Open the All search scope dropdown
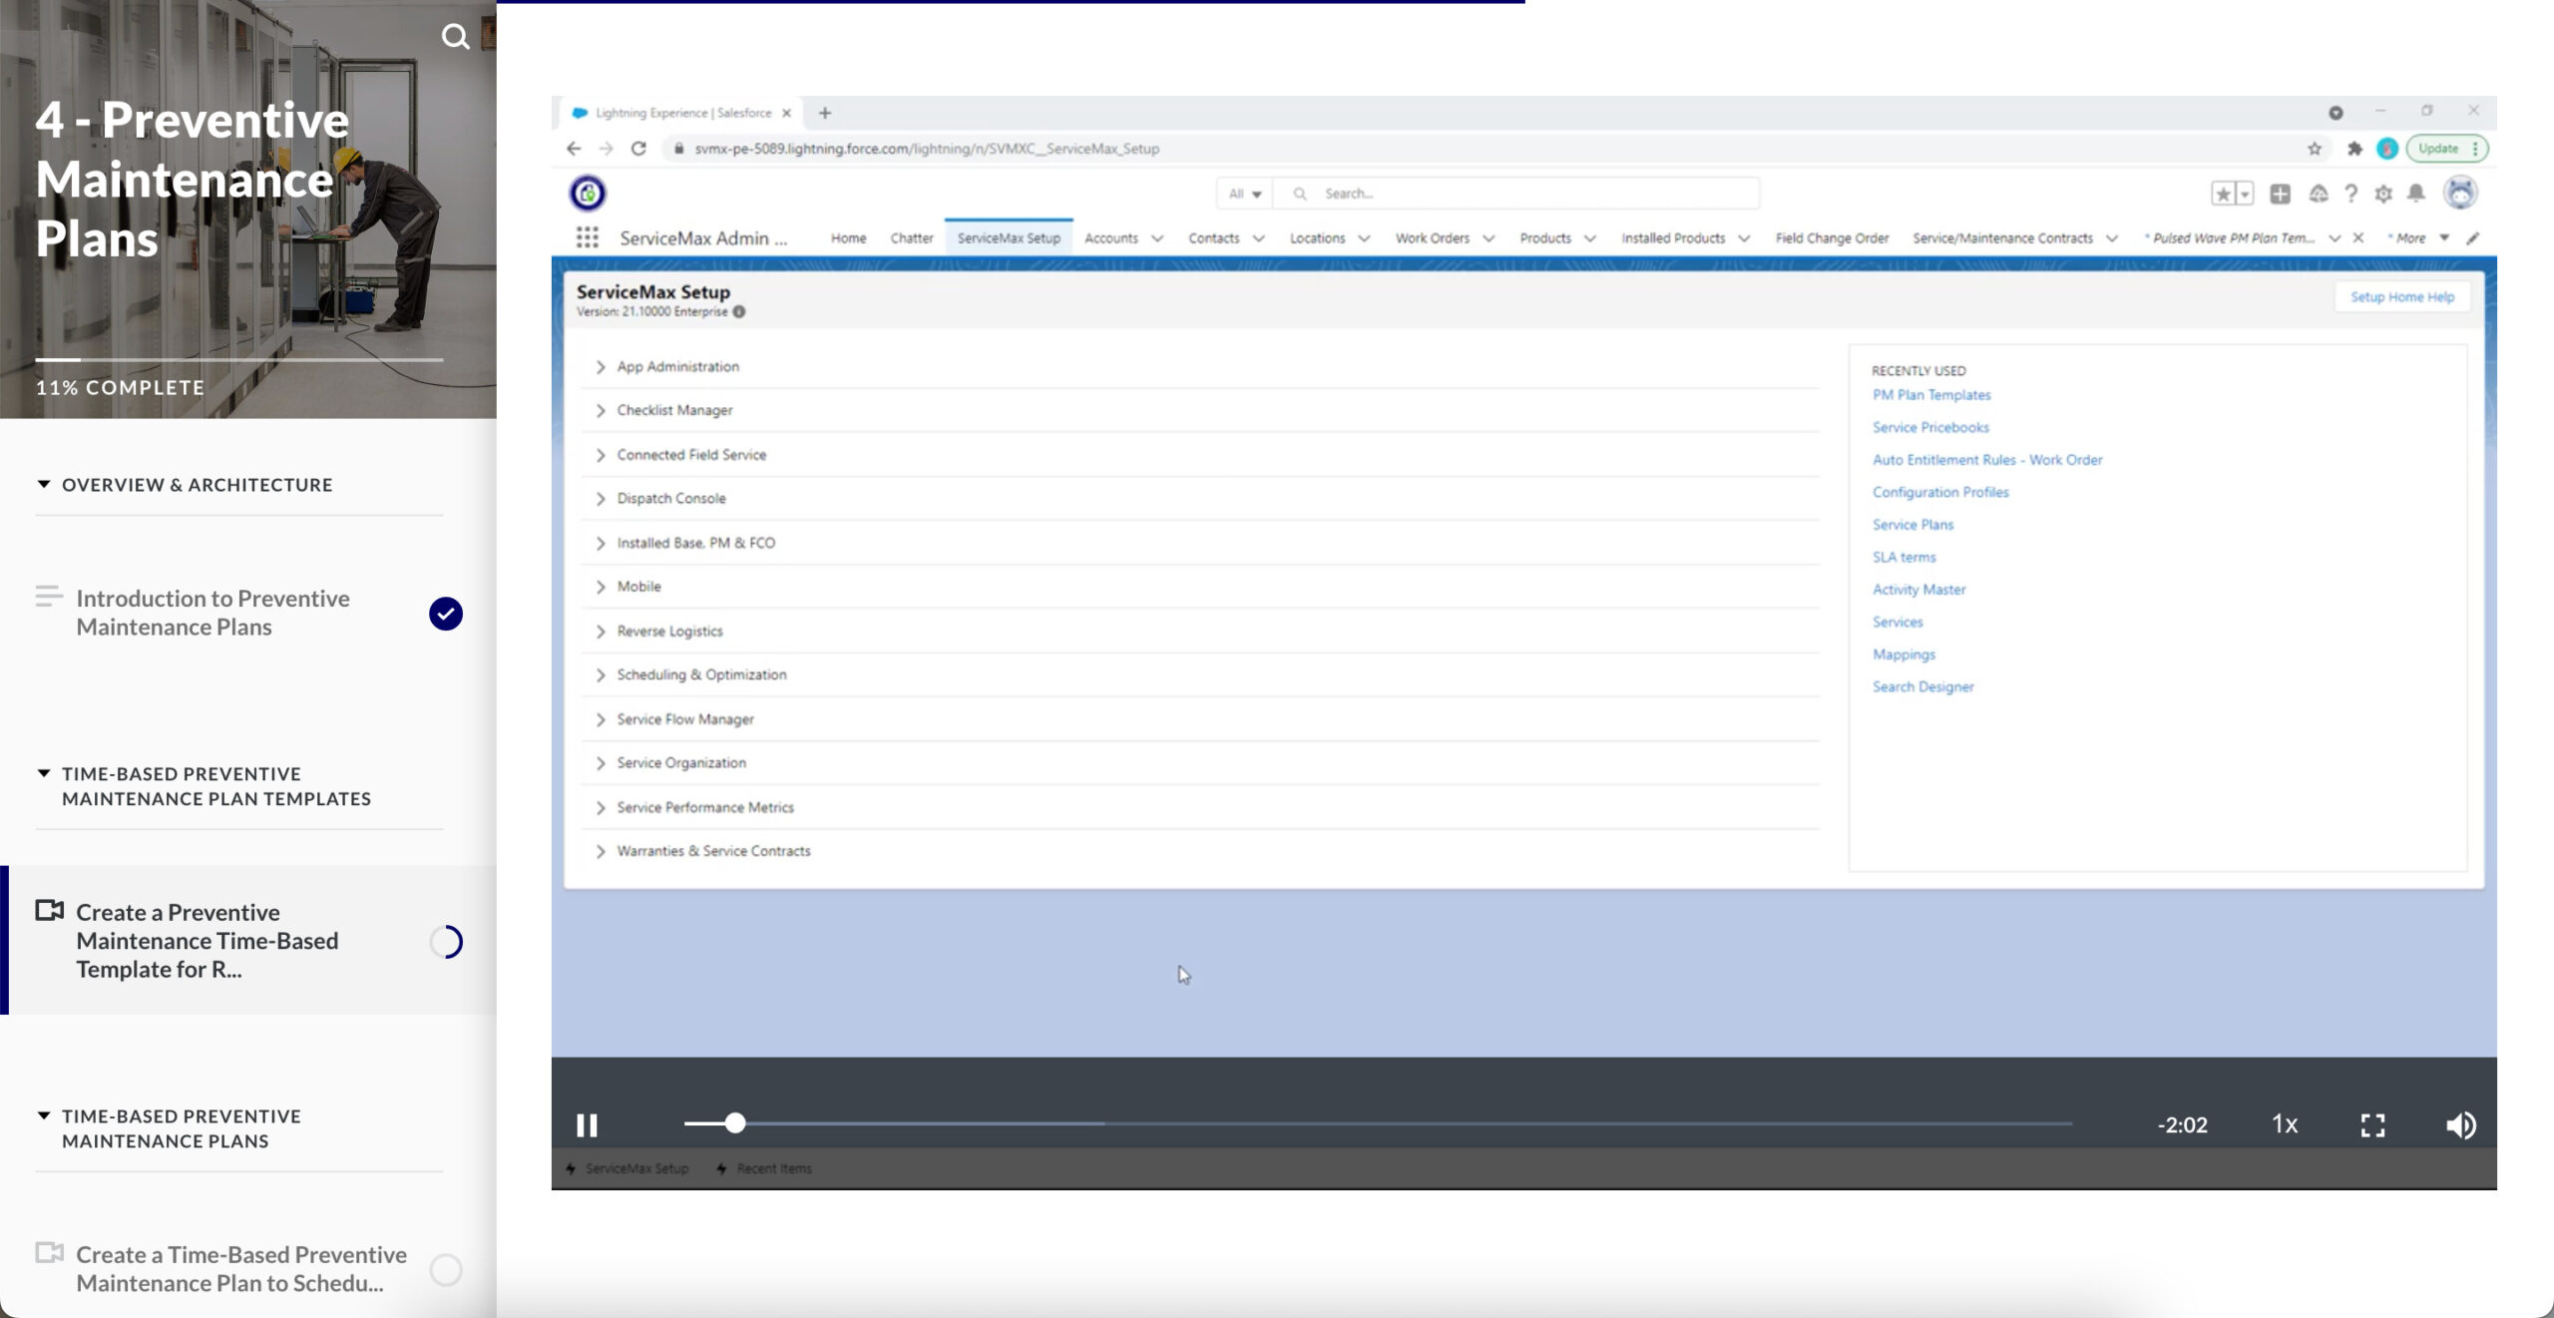The image size is (2554, 1318). coord(1245,194)
